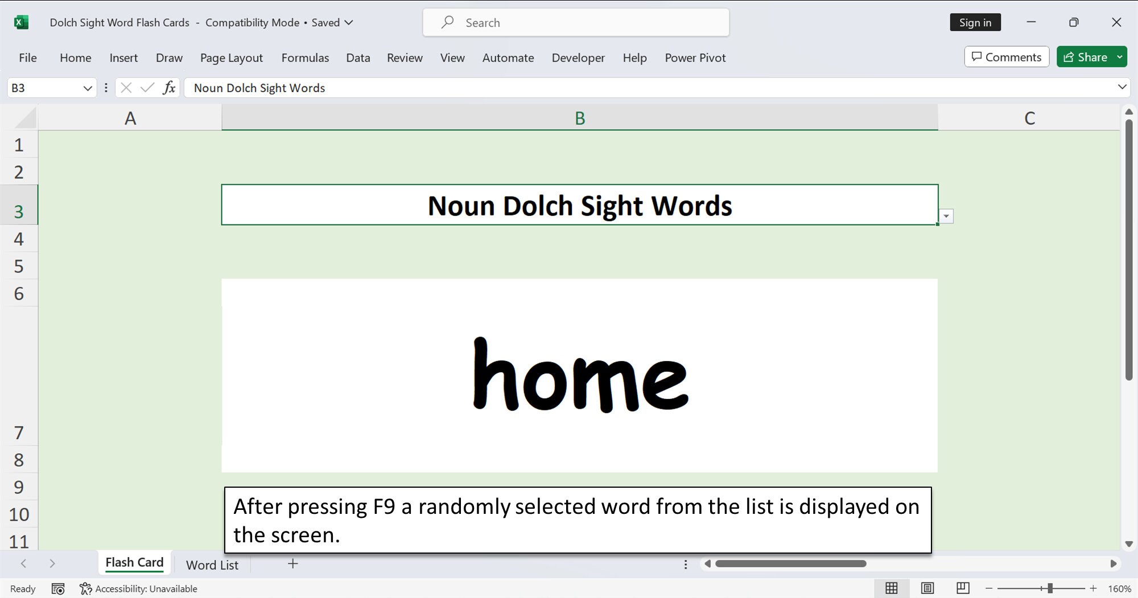Switch to the Word List sheet tab
1138x598 pixels.
tap(211, 564)
